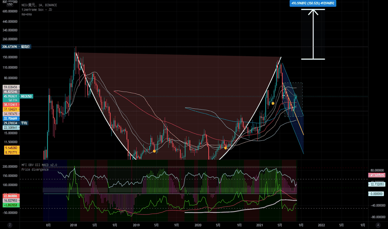The width and height of the screenshot is (388, 229).
Task: Click the orange 9.648280 price label
Action: click(x=12, y=148)
